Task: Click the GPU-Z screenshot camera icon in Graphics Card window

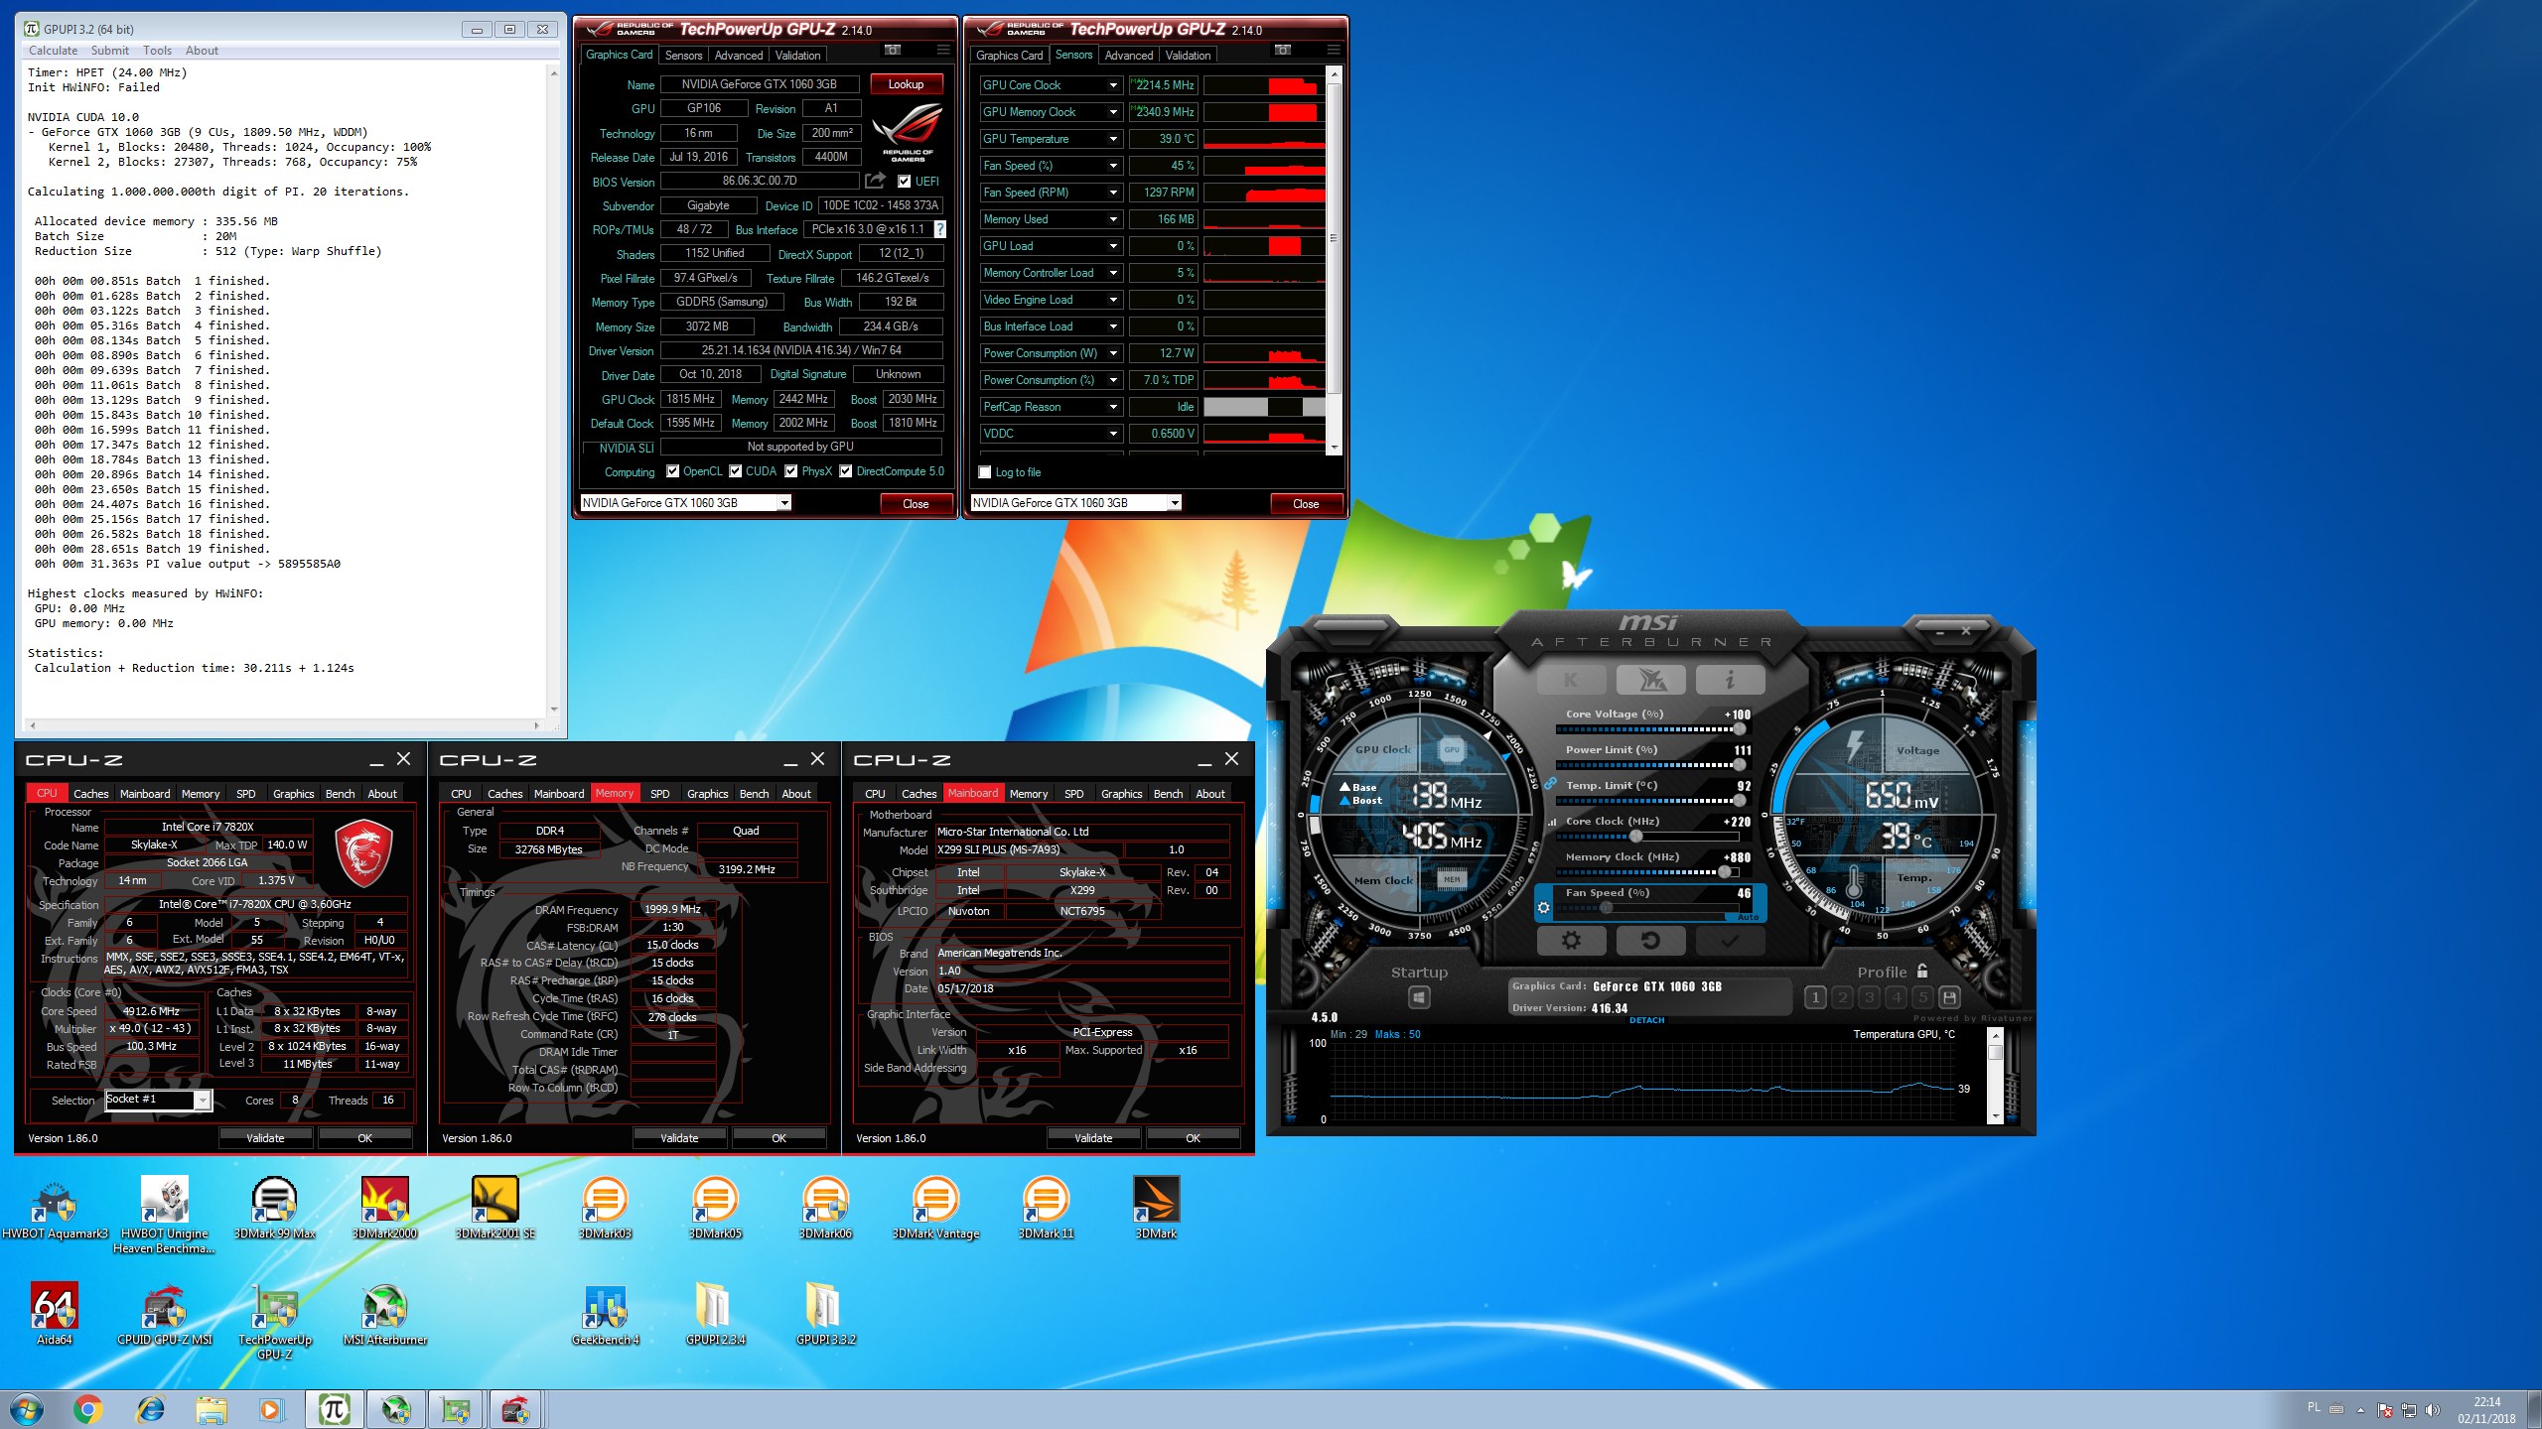Action: [893, 50]
